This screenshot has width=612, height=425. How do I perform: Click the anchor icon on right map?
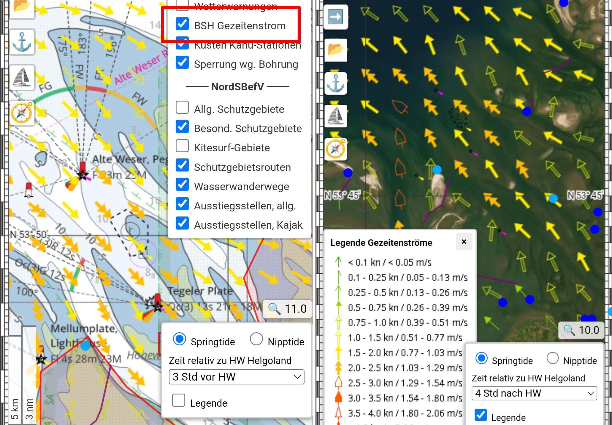(336, 84)
